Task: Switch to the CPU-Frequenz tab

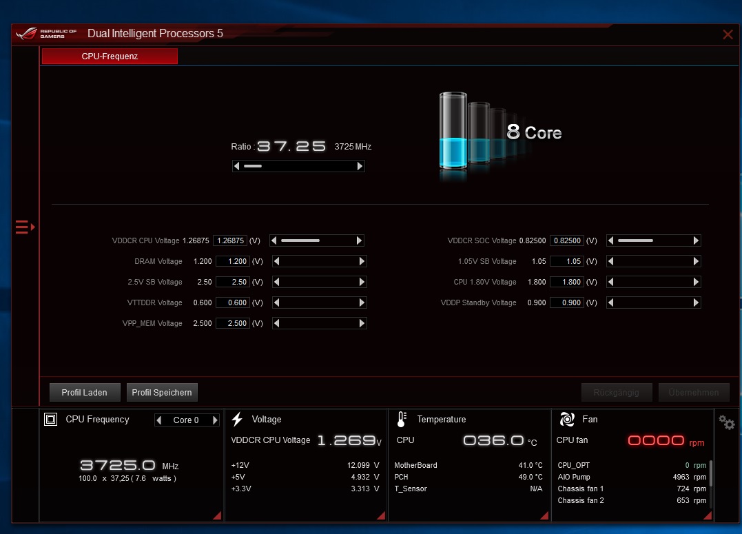Action: pyautogui.click(x=110, y=57)
